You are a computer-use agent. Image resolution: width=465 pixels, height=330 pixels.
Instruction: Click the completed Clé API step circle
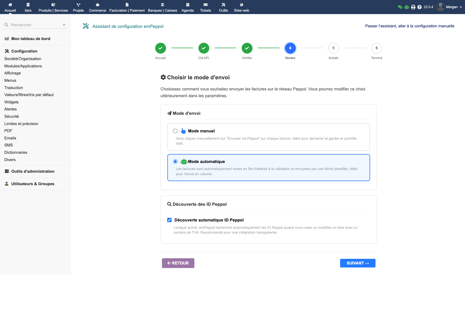204,48
